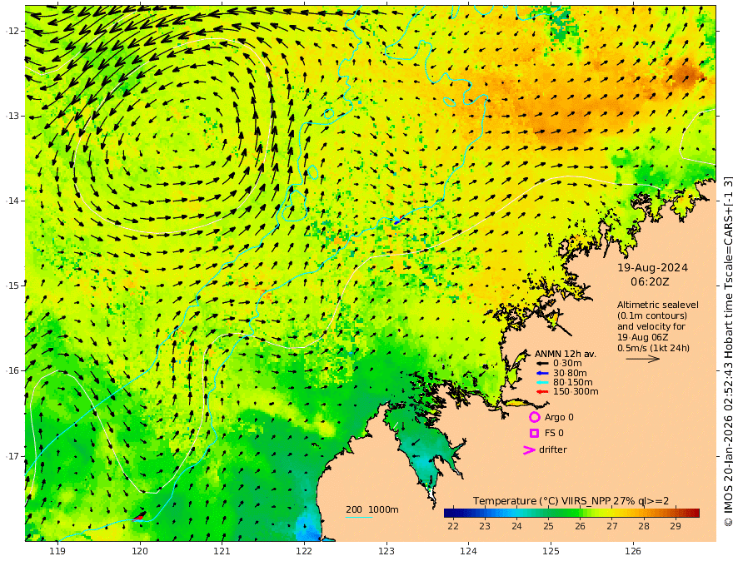Click the 'ANMN 12h av.' legend heading
This screenshot has height=566, width=733.
(566, 354)
